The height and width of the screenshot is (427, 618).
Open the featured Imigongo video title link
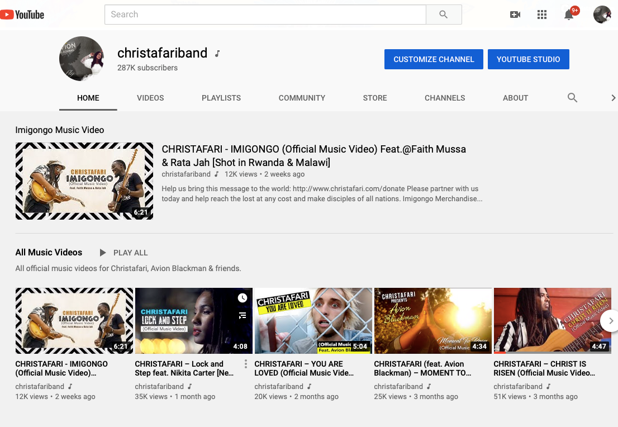point(313,156)
